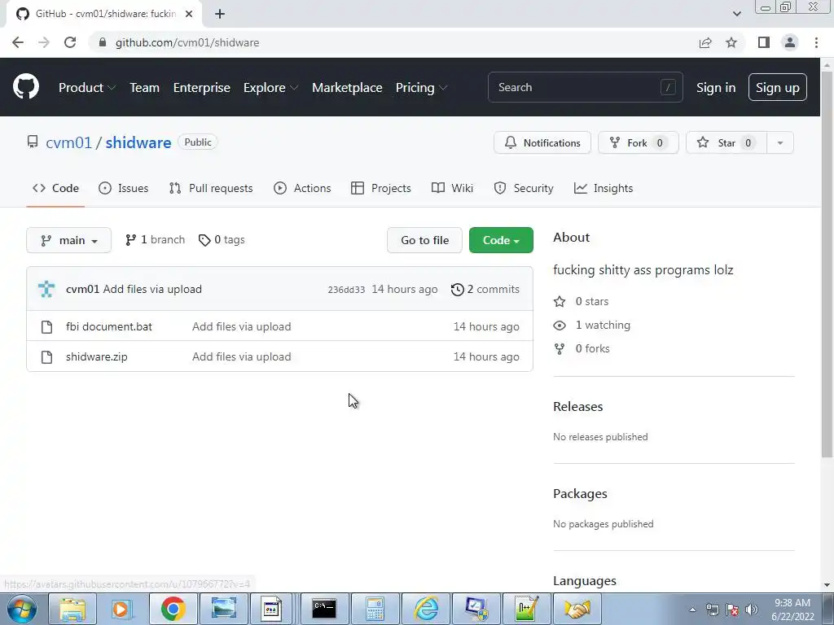Open Internet Explorer from the taskbar
Viewport: 834px width, 625px height.
point(426,609)
